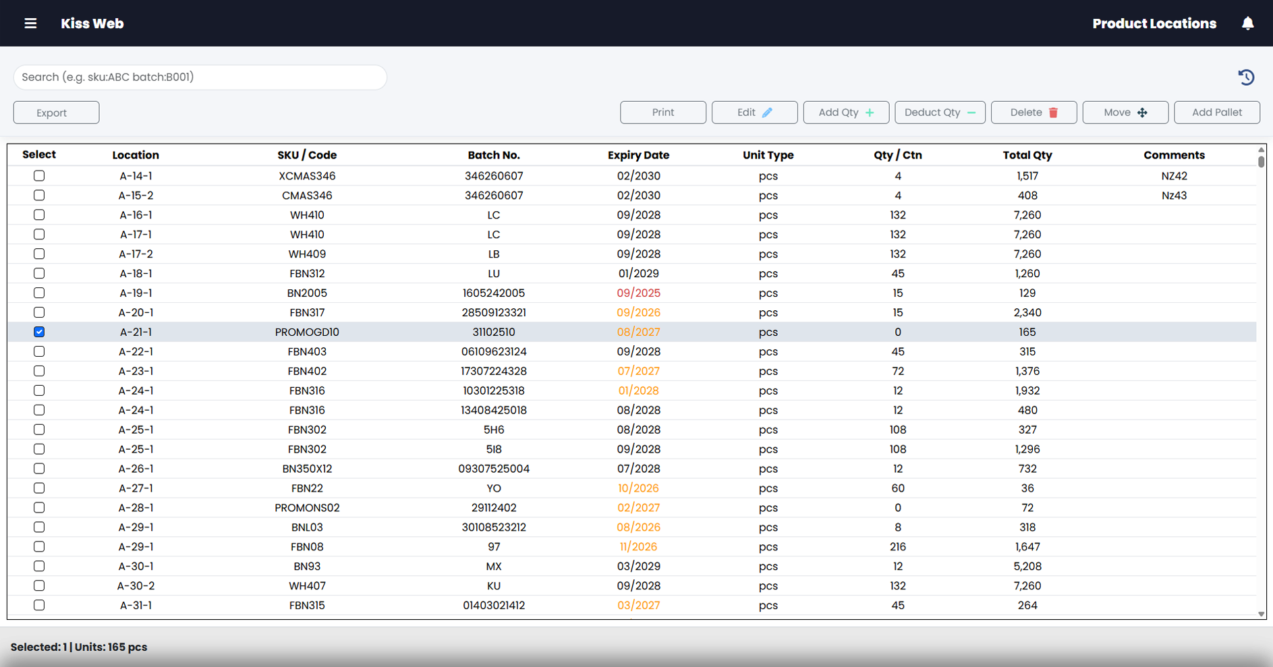
Task: Click the Qty / Ctn column header
Action: tap(898, 155)
